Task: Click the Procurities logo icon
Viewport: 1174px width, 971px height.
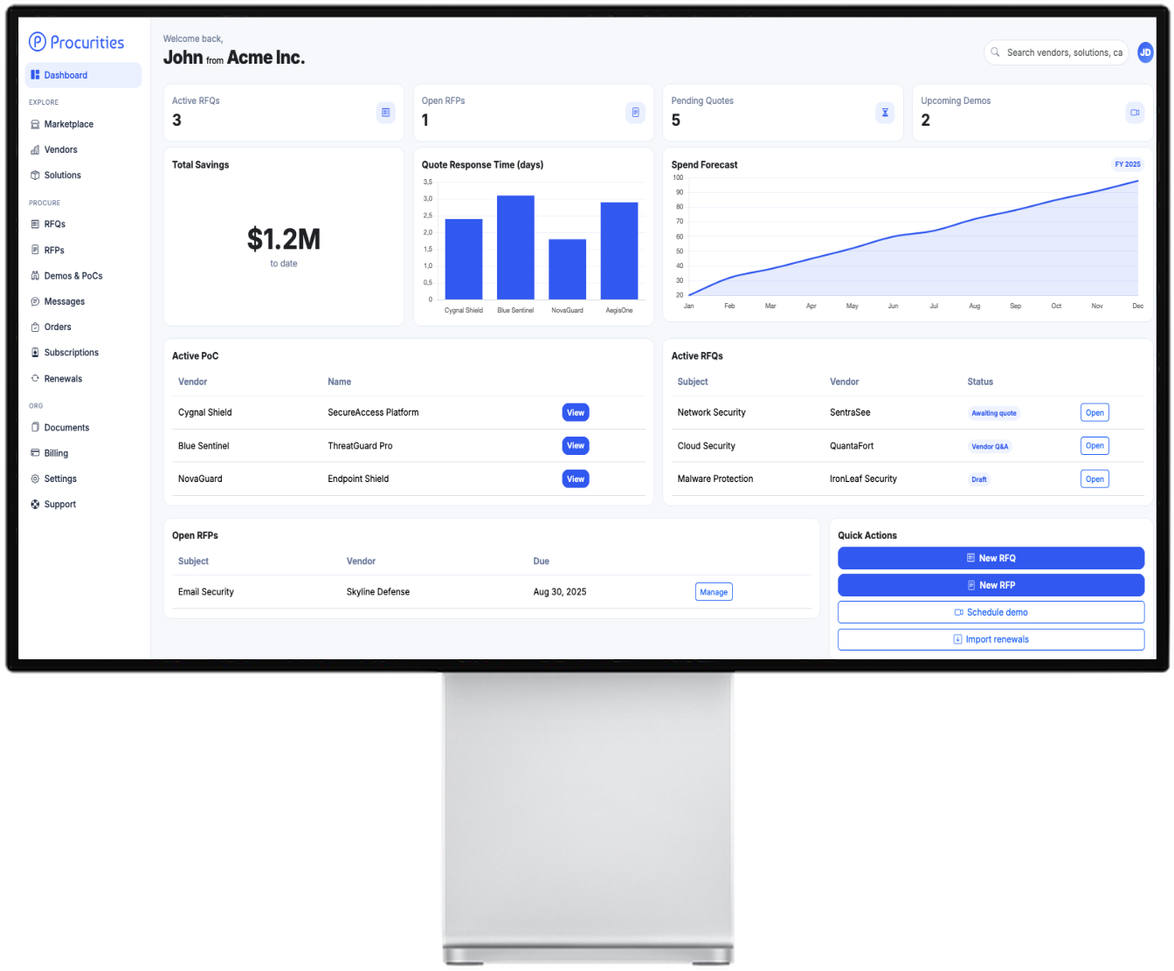Action: pyautogui.click(x=38, y=42)
